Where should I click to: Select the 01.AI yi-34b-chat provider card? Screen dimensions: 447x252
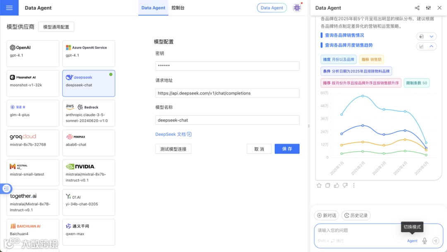[x=89, y=202]
